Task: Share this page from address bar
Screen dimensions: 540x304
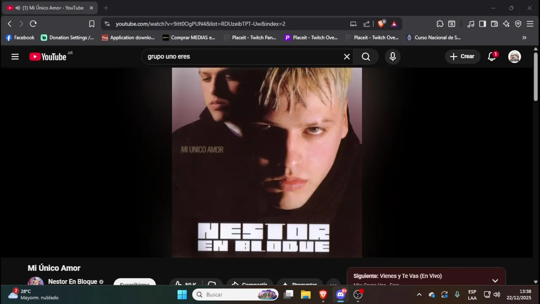Action: tap(367, 24)
